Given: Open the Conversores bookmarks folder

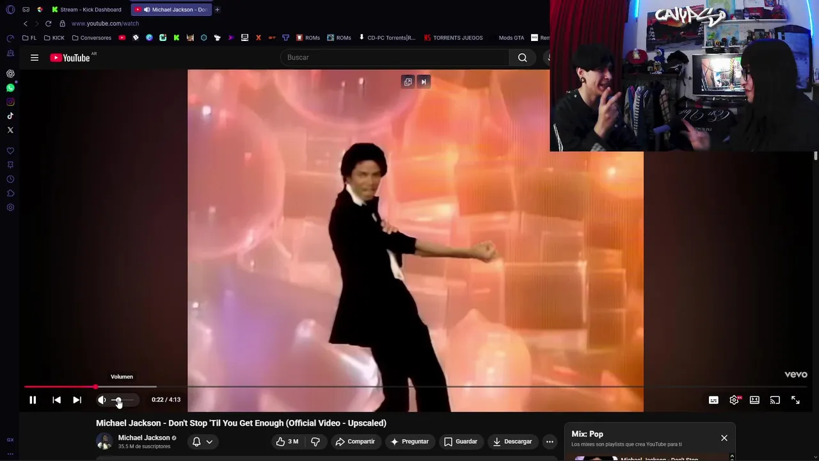Looking at the screenshot, I should 91,38.
